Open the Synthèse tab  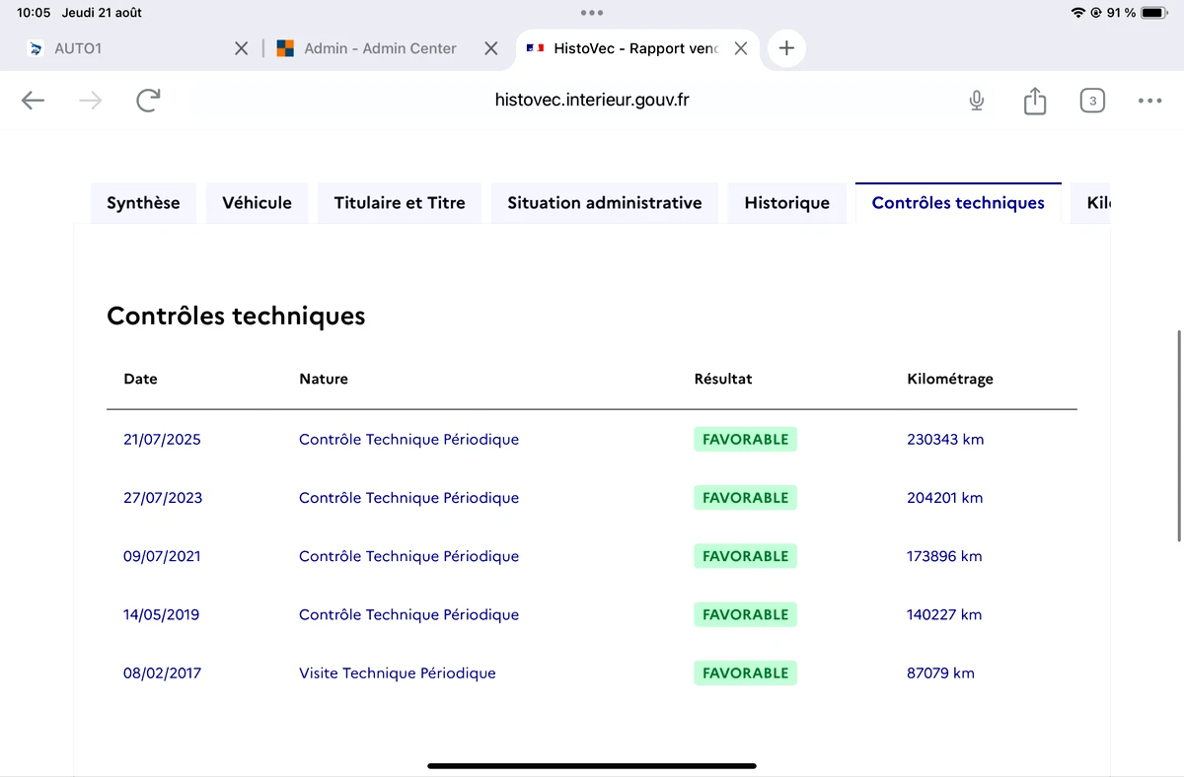pyautogui.click(x=143, y=203)
